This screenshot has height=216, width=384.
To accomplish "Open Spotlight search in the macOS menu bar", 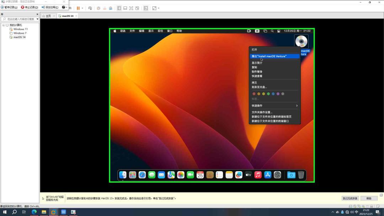I will point(272,31).
